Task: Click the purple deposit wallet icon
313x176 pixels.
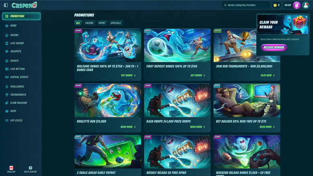Action: [x=297, y=5]
